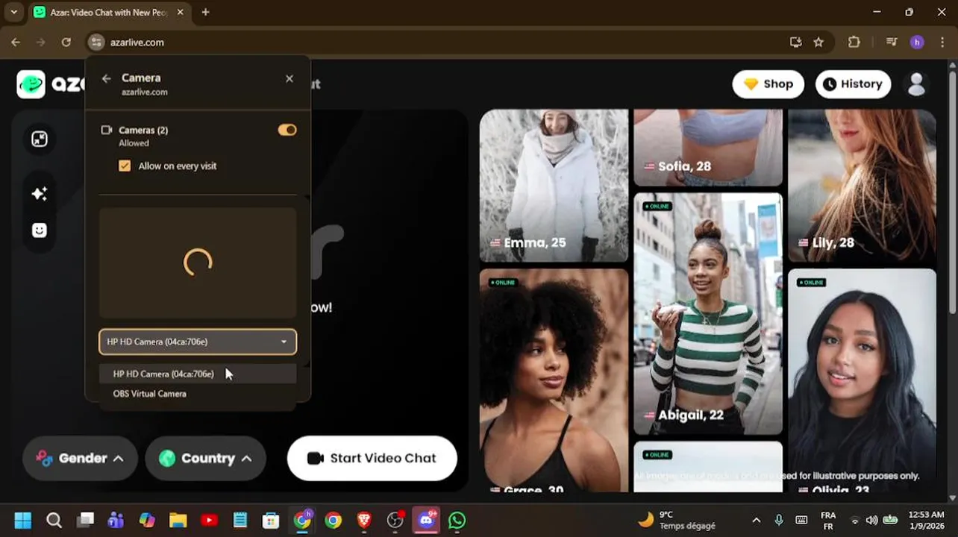Open Windows taskbar Search
This screenshot has height=537, width=958.
(x=54, y=520)
